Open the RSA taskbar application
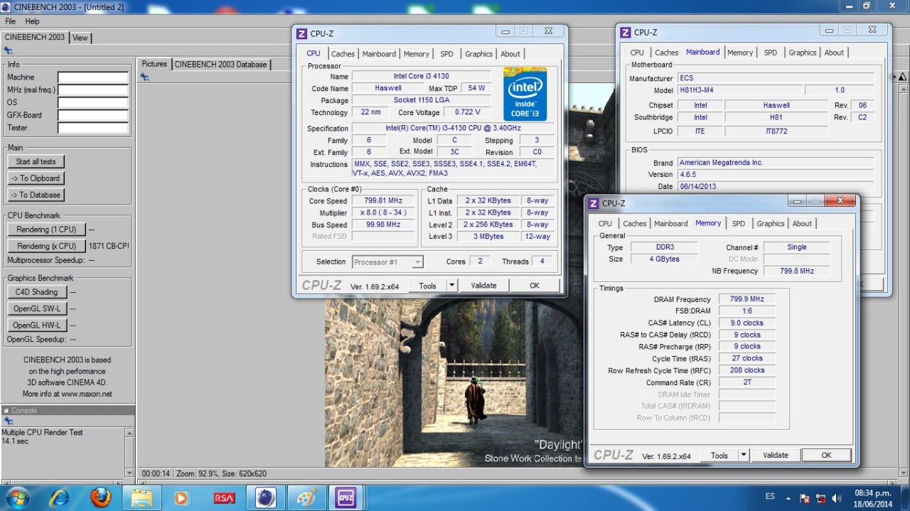 [x=224, y=497]
